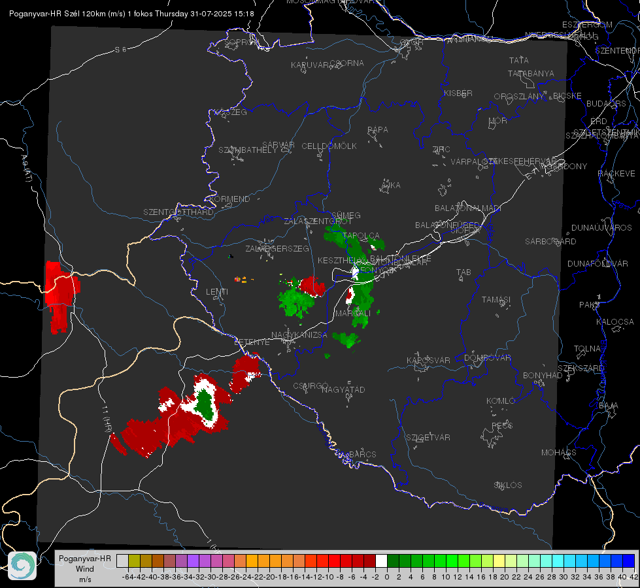Click the SZIGETVAR city label
The width and height of the screenshot is (640, 588).
[428, 438]
